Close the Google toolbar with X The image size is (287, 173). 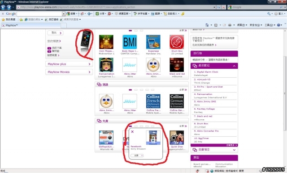point(3,14)
